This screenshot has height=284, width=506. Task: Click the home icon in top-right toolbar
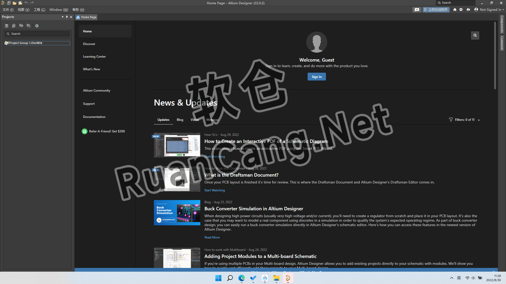[x=455, y=10]
